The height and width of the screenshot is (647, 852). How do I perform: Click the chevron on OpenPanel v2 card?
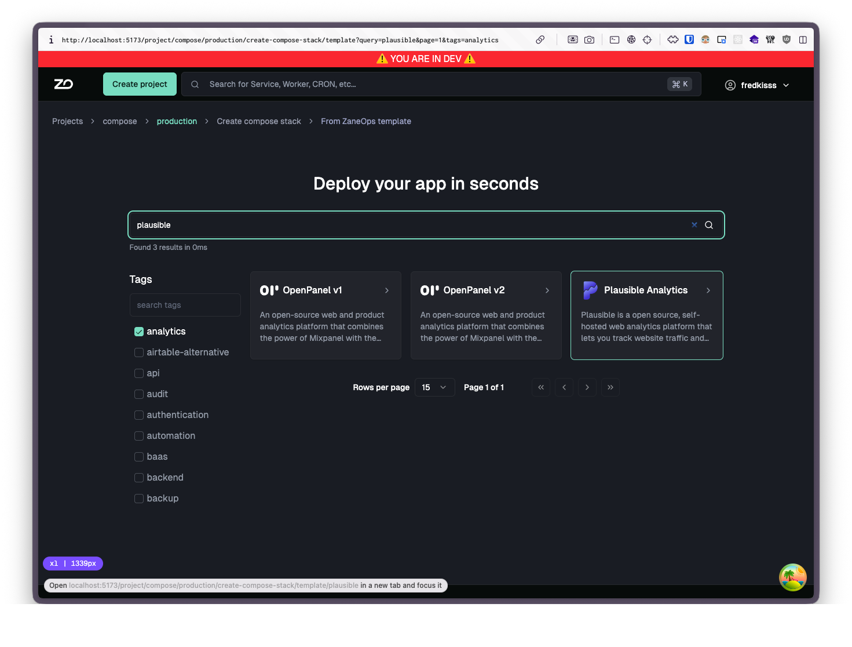(547, 290)
